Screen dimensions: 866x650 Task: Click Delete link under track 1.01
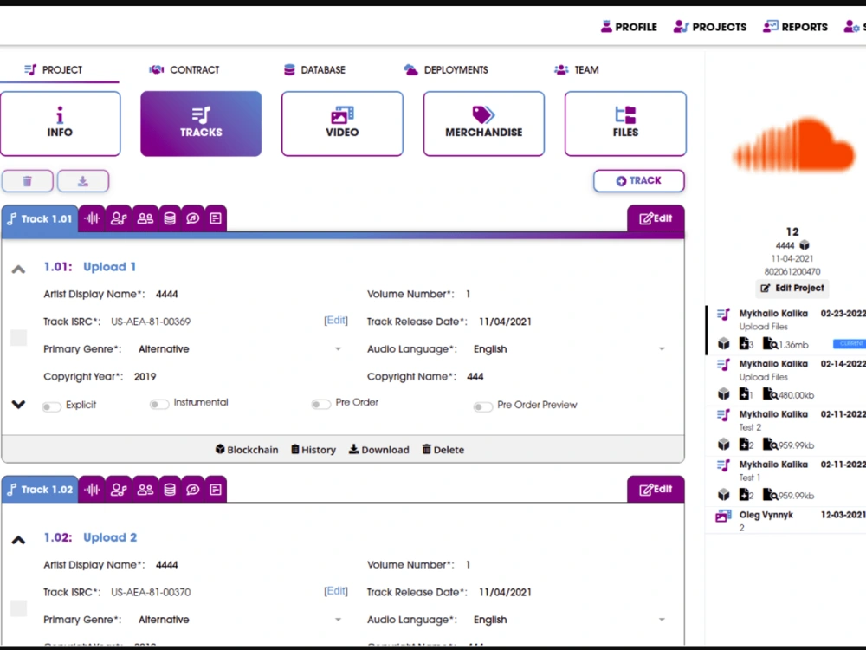(443, 449)
